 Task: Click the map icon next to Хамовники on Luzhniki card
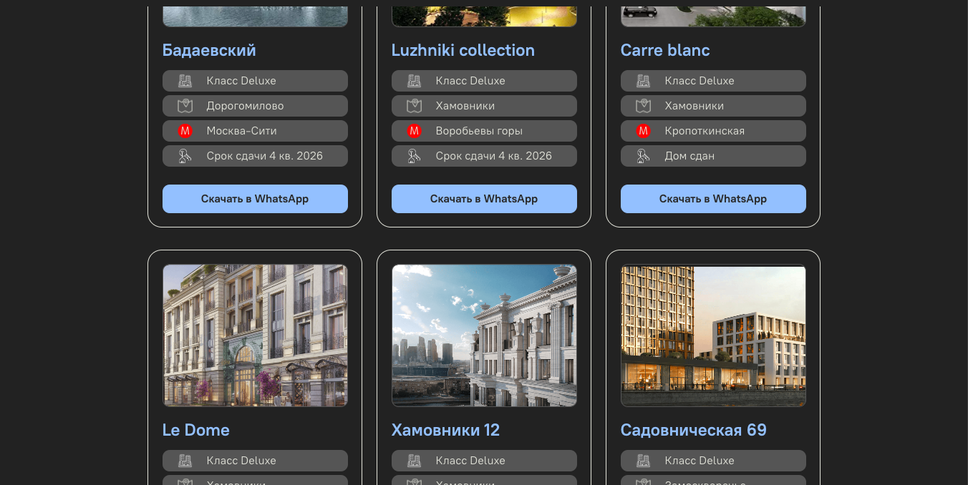[414, 106]
